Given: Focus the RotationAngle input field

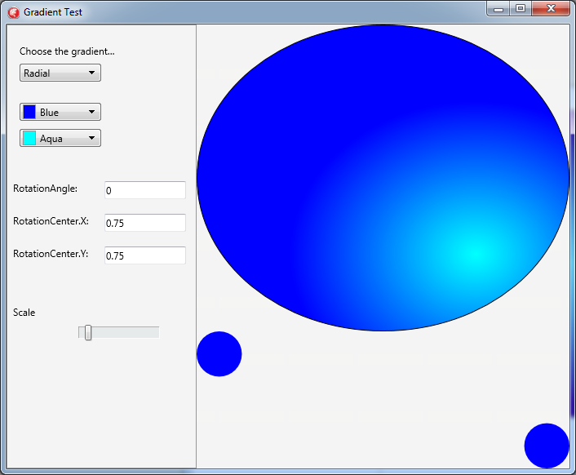Looking at the screenshot, I should pyautogui.click(x=145, y=190).
